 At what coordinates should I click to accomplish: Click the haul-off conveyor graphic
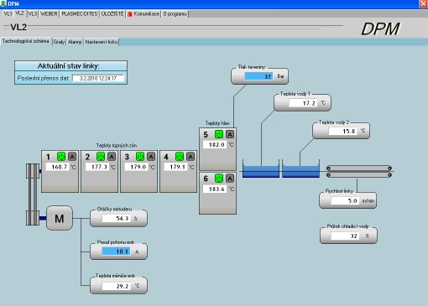point(359,171)
